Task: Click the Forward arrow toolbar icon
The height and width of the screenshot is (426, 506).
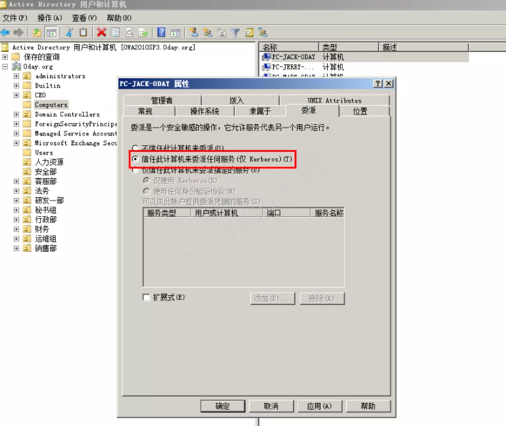Action: pos(18,32)
